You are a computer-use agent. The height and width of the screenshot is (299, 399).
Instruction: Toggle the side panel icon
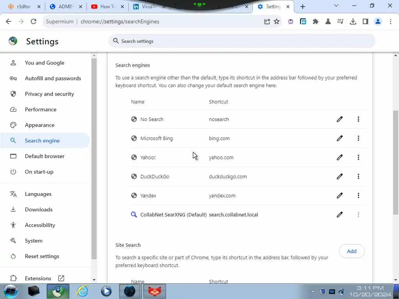pos(365,22)
